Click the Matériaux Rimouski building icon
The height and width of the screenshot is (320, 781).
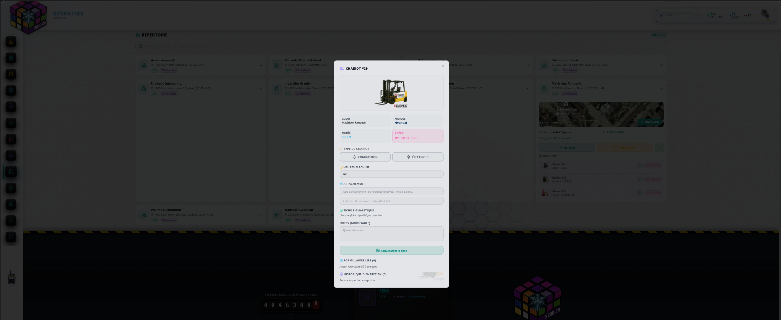(x=544, y=88)
